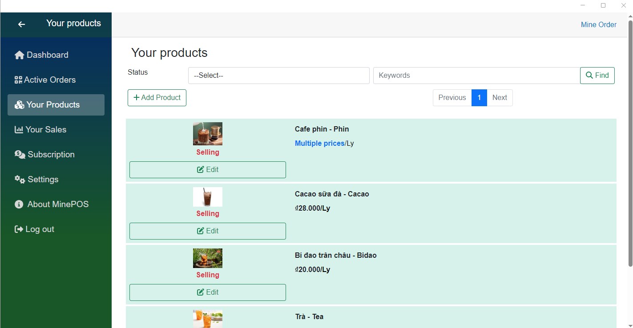Open Settings via the gears icon
Screen dimensions: 633x328
[20, 180]
